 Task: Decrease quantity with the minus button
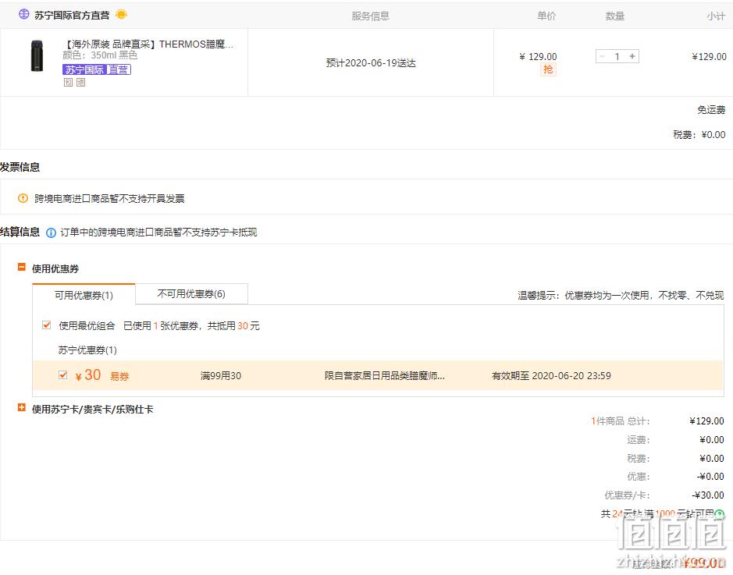tap(602, 56)
